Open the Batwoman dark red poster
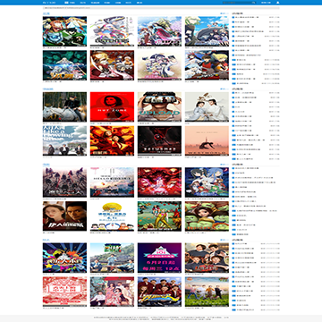322x322 pixels. 159,140
